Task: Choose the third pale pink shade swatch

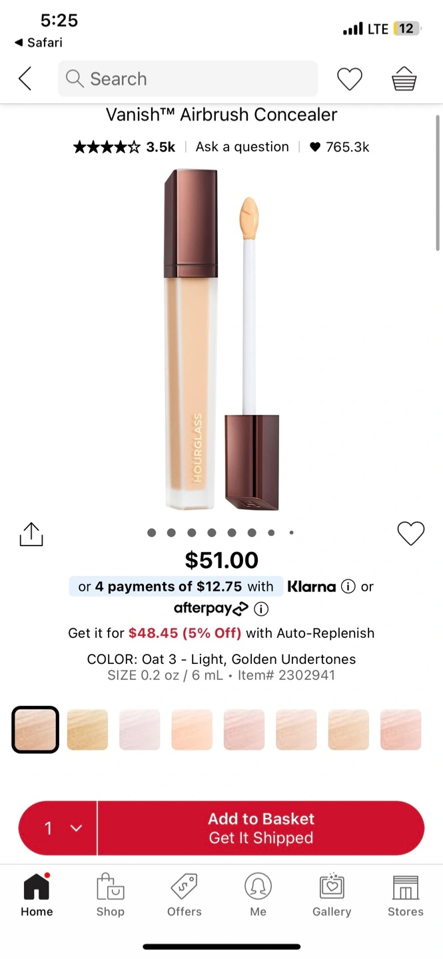Action: pyautogui.click(x=140, y=730)
